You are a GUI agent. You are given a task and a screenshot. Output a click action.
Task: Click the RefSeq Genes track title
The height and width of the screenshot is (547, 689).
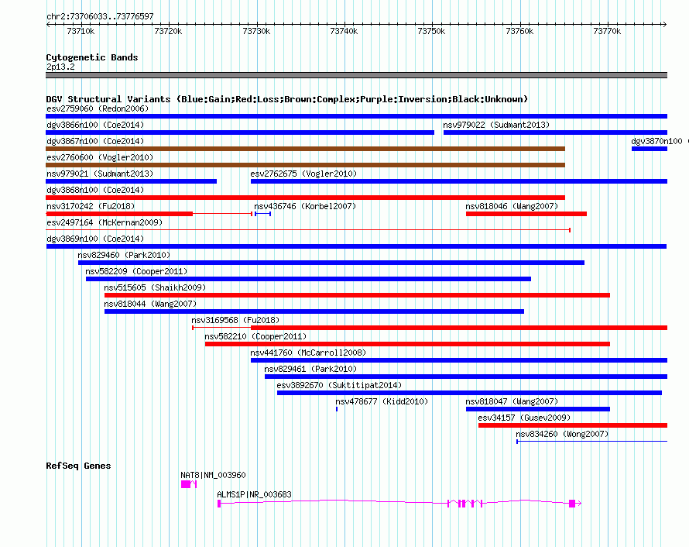(78, 466)
